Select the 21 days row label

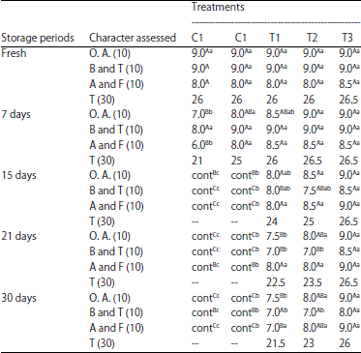(x=18, y=236)
